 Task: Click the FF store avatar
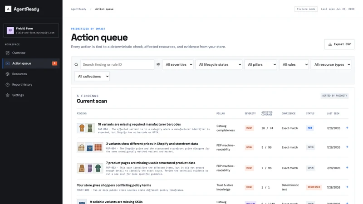pyautogui.click(x=10, y=30)
